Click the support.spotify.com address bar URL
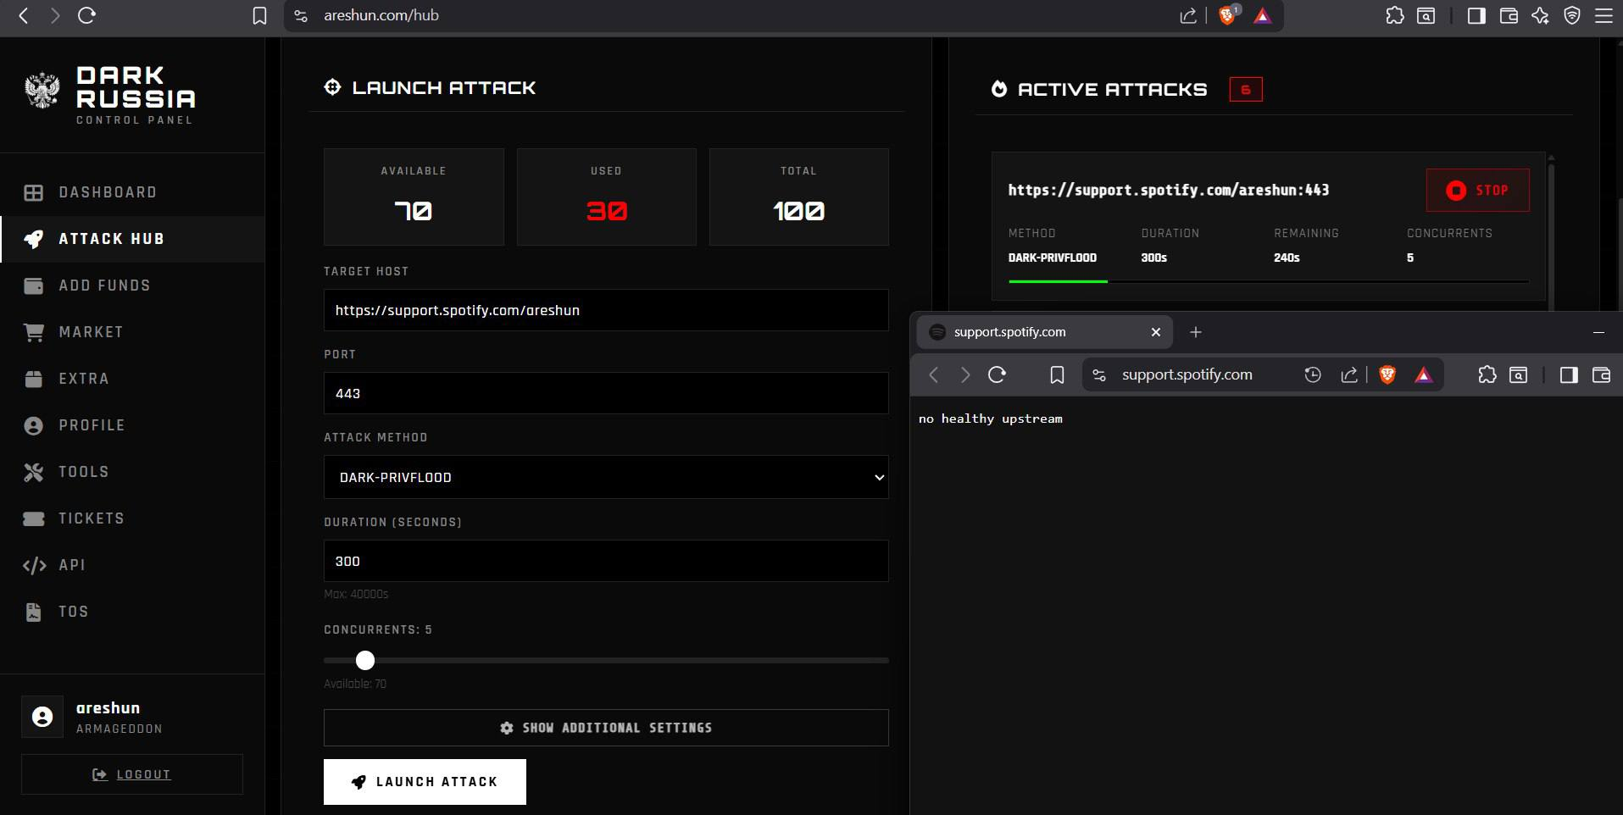Image resolution: width=1623 pixels, height=815 pixels. point(1187,374)
